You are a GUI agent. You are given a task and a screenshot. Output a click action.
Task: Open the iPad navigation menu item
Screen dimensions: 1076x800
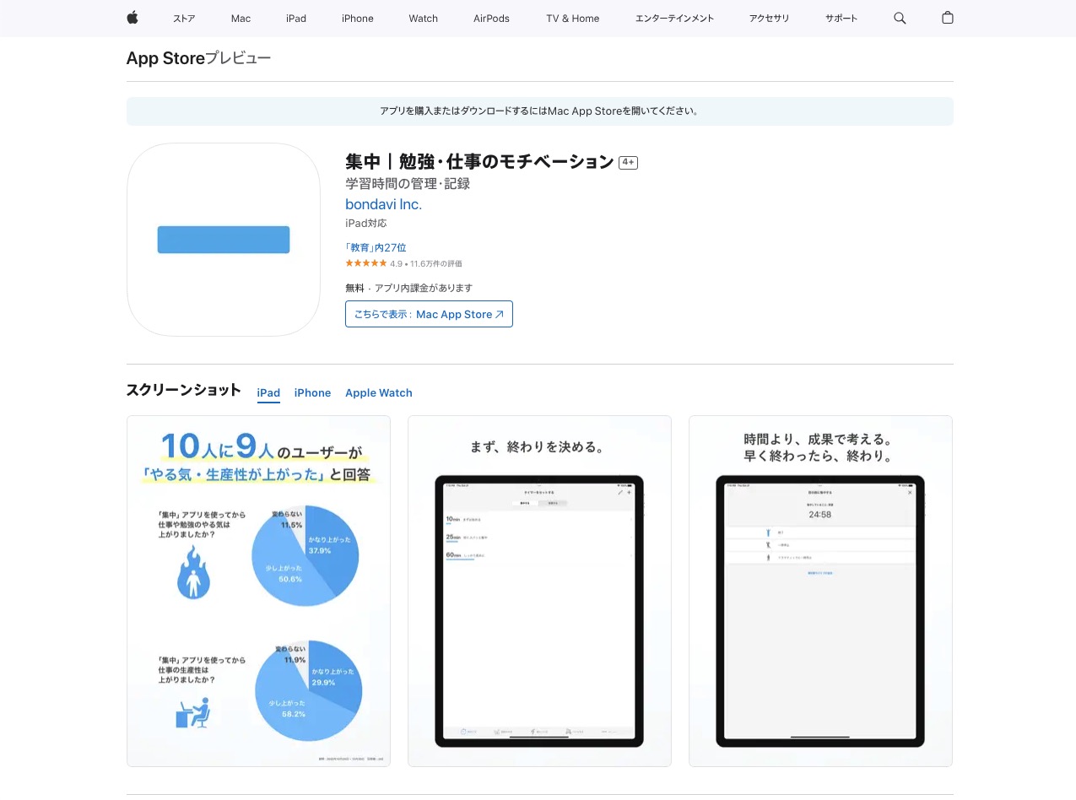[x=296, y=19]
